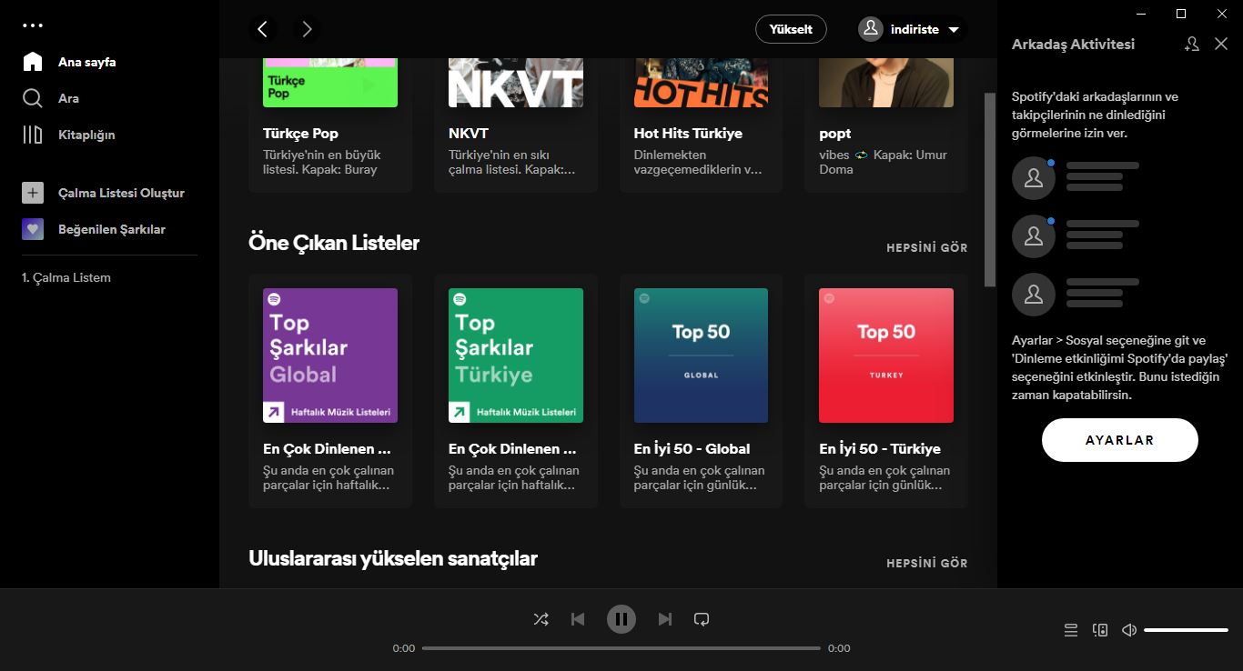1243x671 pixels.
Task: Click the AYARLAR button
Action: tap(1120, 440)
